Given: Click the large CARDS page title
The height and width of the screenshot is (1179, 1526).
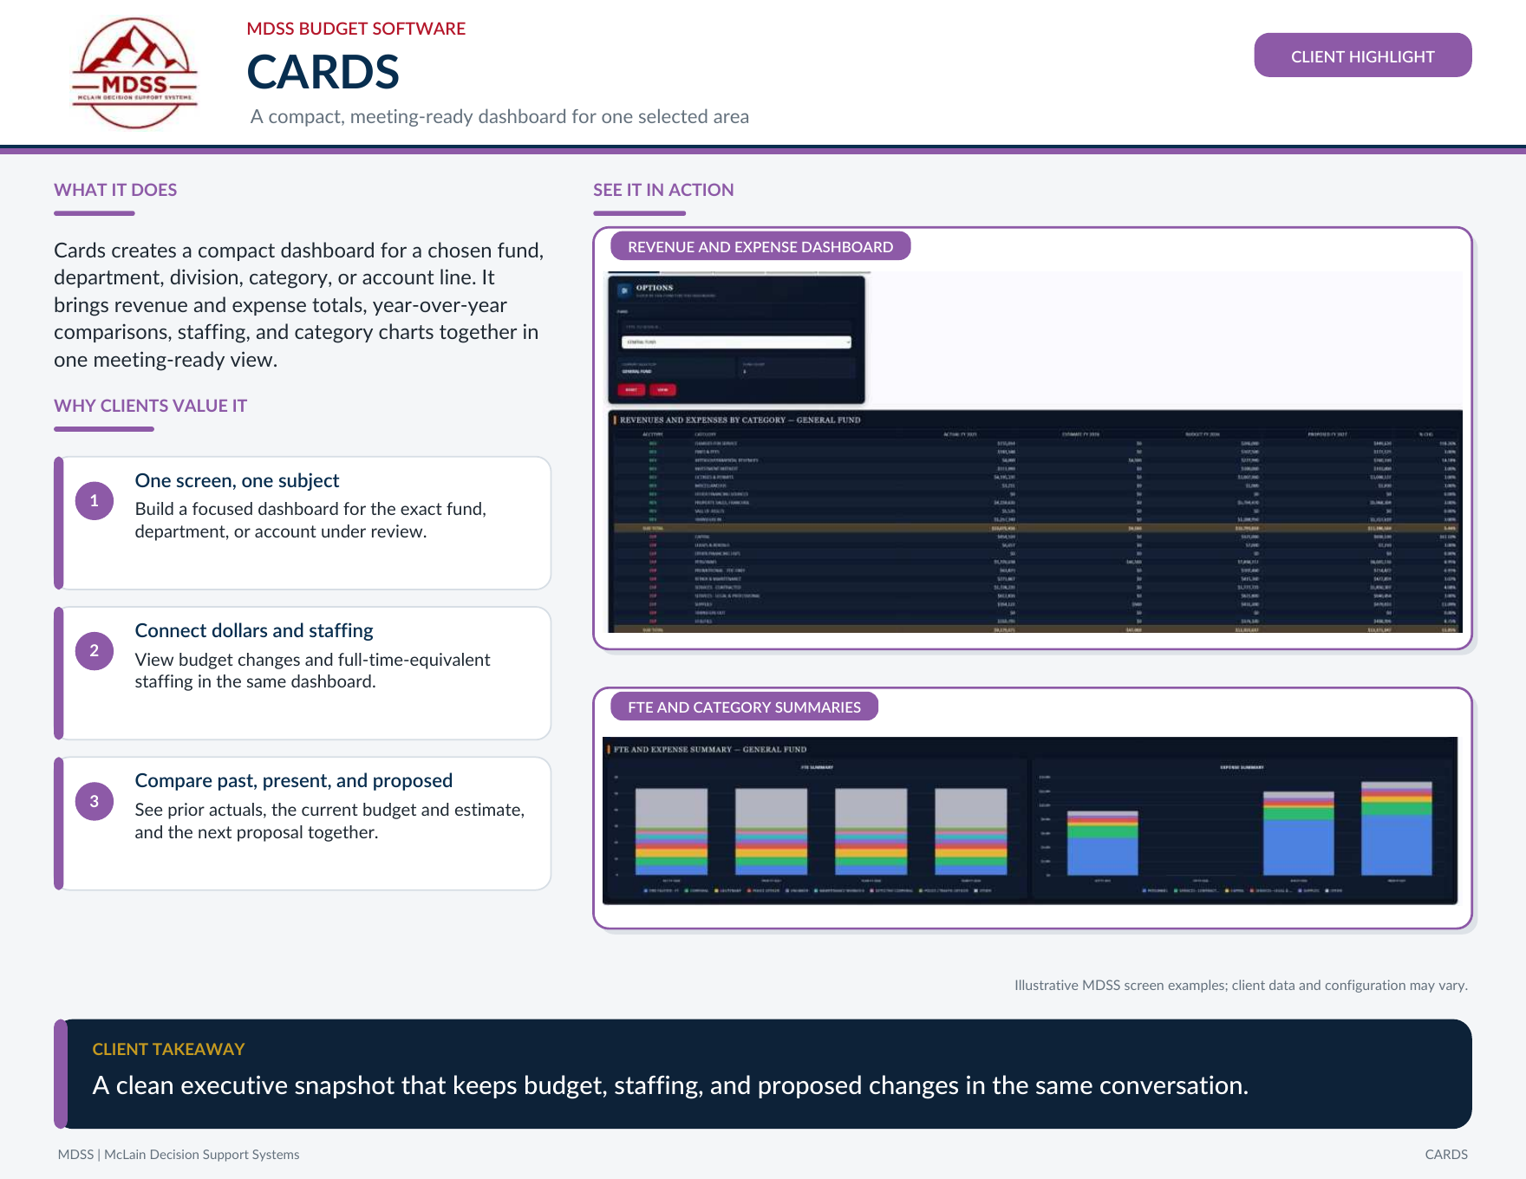Looking at the screenshot, I should [323, 72].
